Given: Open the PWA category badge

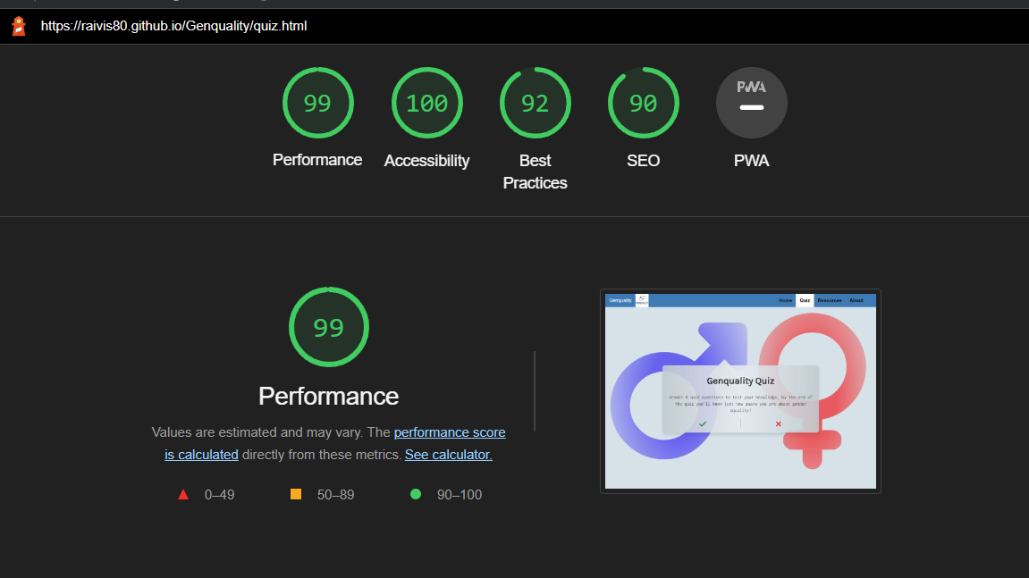Looking at the screenshot, I should 751,103.
